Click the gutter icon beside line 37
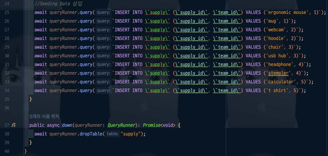 14,125
